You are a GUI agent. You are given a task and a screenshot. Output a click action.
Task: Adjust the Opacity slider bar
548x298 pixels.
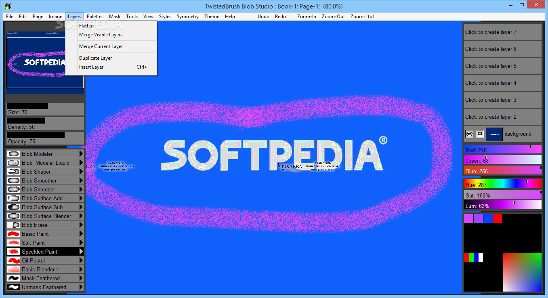45,138
